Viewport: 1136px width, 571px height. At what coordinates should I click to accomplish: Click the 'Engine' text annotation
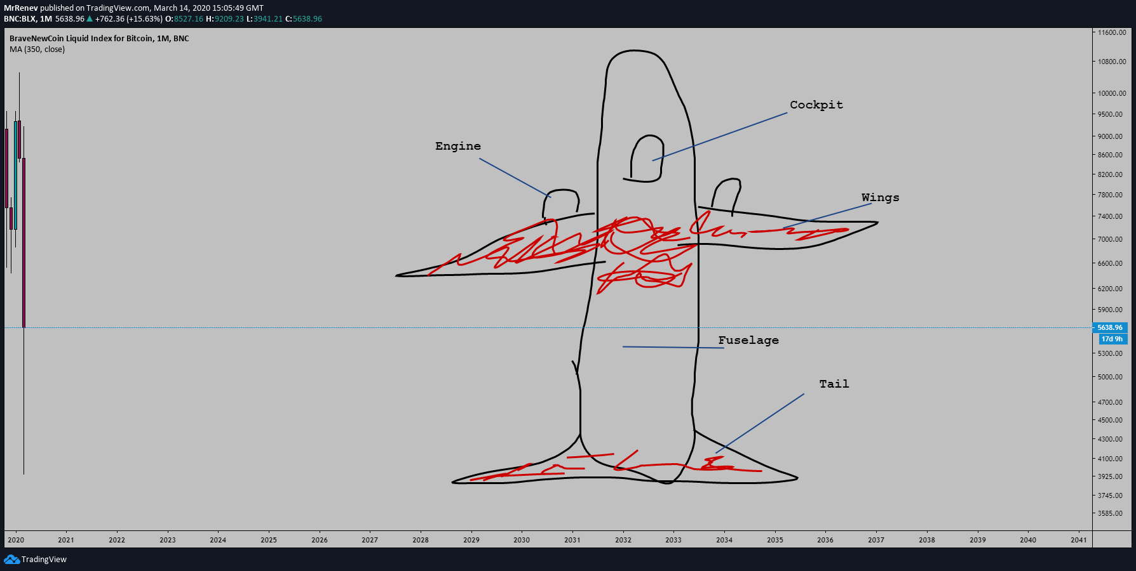458,146
